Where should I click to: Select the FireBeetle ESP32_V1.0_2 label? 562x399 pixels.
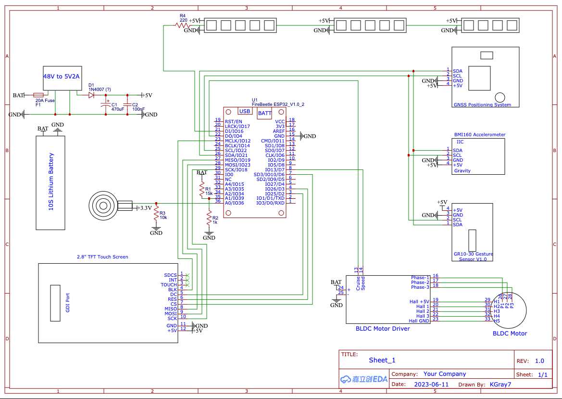point(278,104)
